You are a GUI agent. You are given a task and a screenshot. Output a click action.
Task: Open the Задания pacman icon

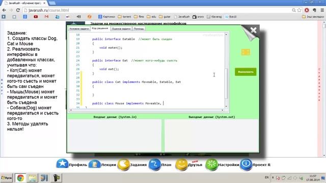coord(123,165)
